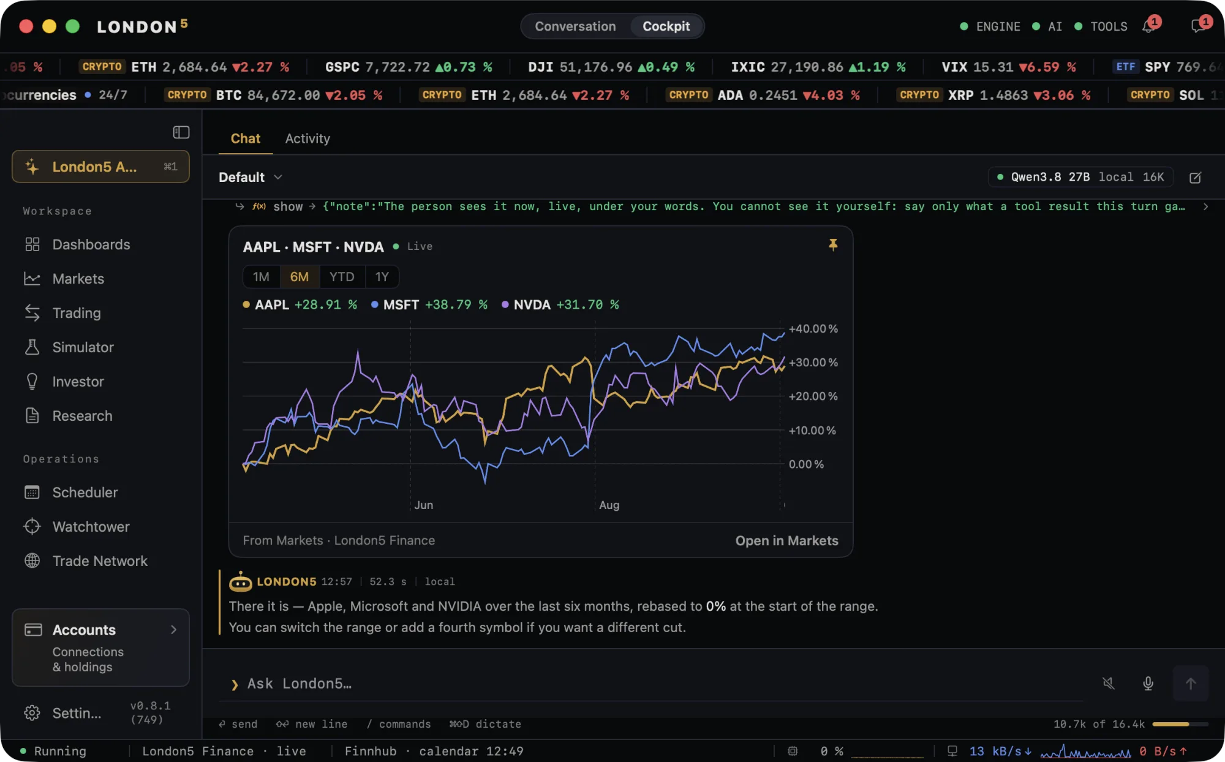The width and height of the screenshot is (1225, 762).
Task: Click the ENGINE status indicator
Action: (990, 26)
